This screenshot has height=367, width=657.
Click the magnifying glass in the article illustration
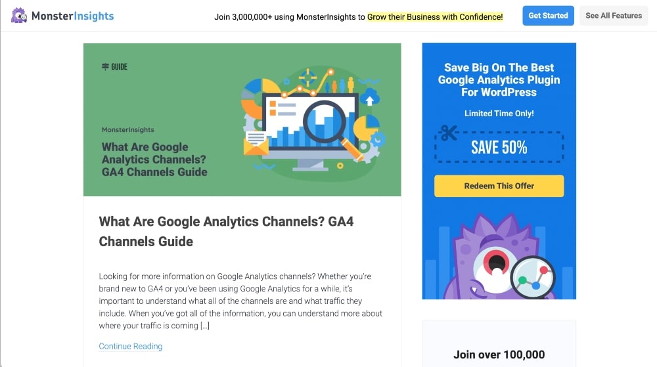pos(327,120)
